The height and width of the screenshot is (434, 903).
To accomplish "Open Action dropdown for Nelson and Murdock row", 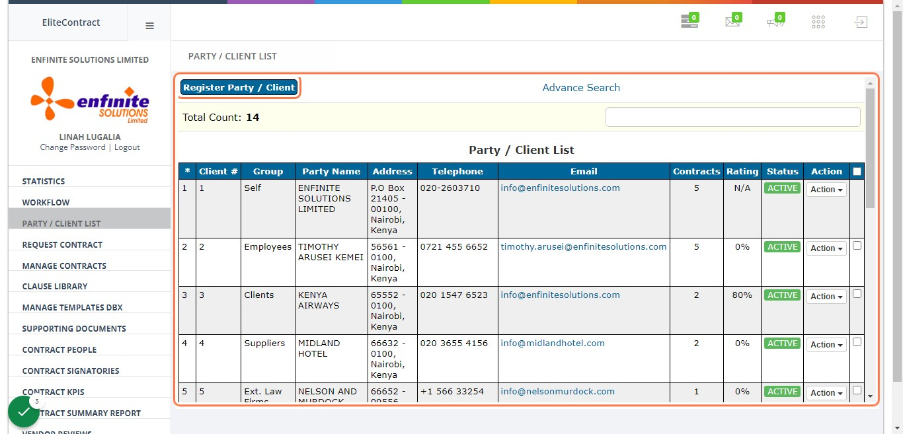I will [x=826, y=393].
